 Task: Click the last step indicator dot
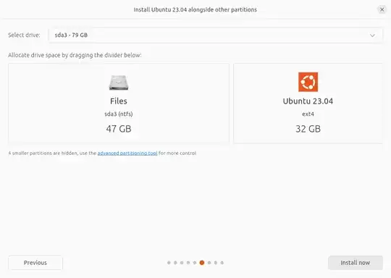222,263
